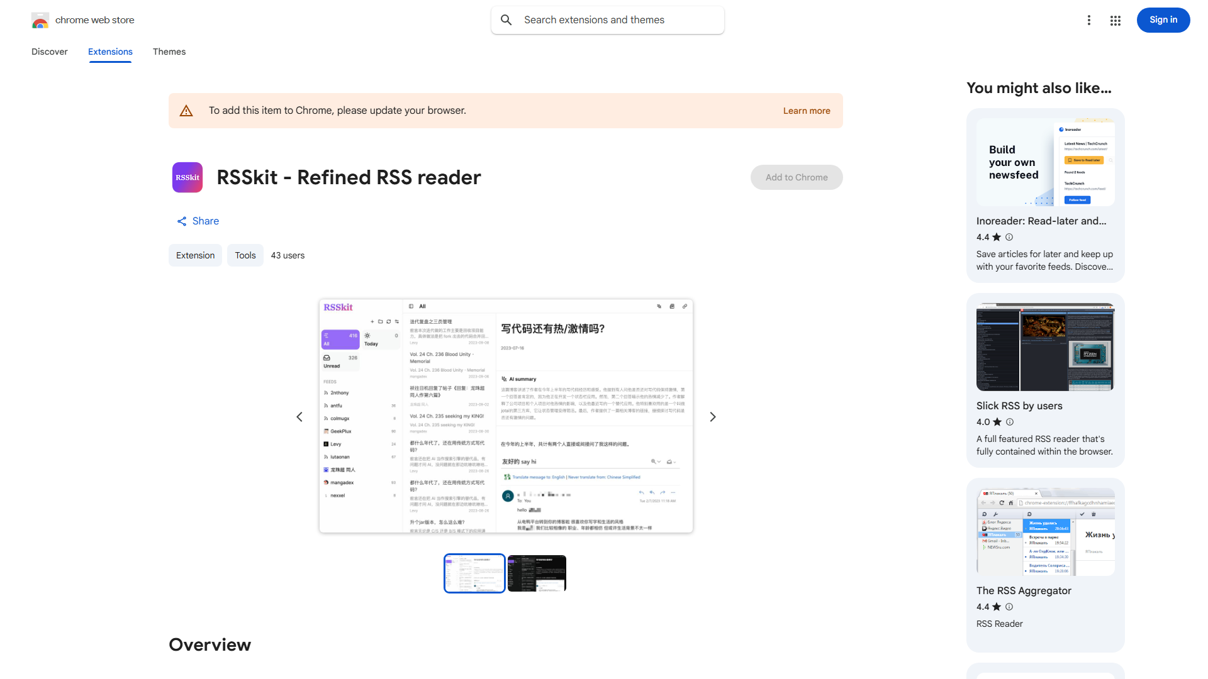This screenshot has width=1208, height=679.
Task: Click the search magnifier icon
Action: tap(506, 19)
